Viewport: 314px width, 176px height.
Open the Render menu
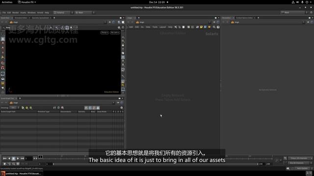pyautogui.click(x=15, y=13)
